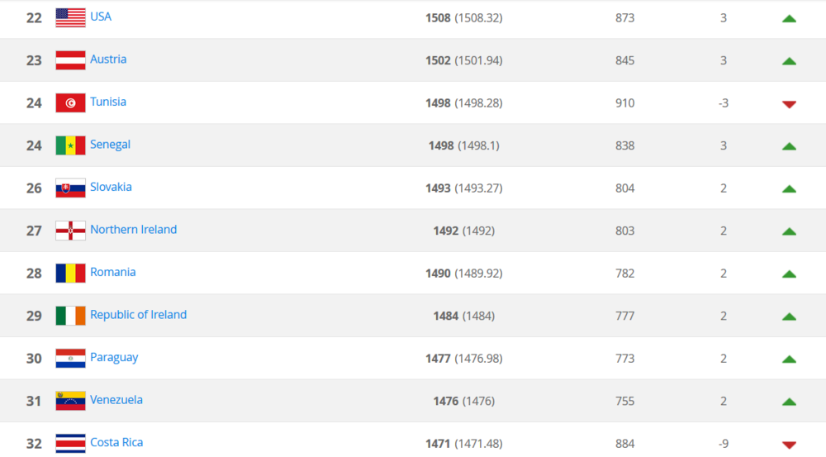Click the green up arrow for USA
This screenshot has width=826, height=457.
point(789,18)
